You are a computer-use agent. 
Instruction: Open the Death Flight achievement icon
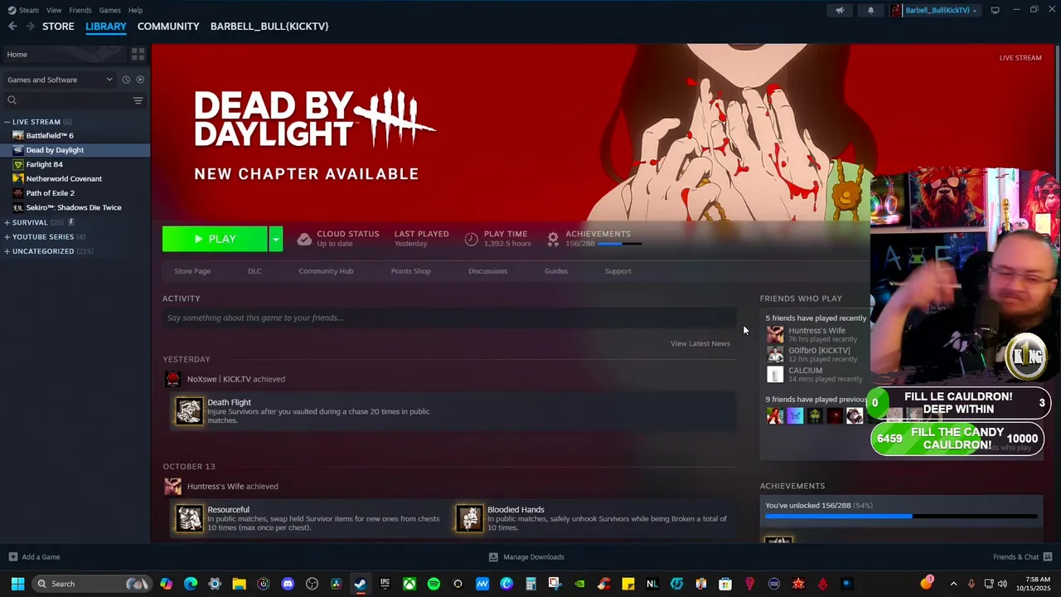pyautogui.click(x=188, y=411)
